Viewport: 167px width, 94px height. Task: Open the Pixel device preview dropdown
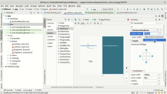coord(86,20)
